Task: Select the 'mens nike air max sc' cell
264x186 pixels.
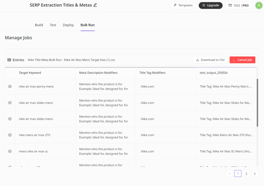Action: [46, 151]
